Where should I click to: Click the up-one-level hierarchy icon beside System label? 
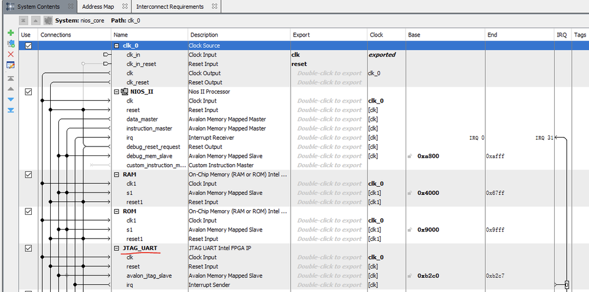click(x=35, y=21)
